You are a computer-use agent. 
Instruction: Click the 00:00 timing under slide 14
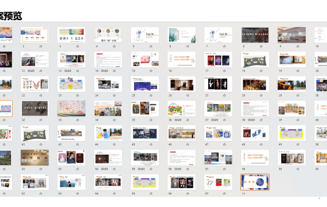click(104, 71)
